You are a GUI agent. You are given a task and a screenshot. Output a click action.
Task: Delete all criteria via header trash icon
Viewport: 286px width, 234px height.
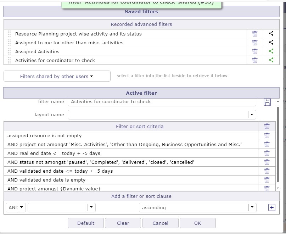pyautogui.click(x=267, y=126)
